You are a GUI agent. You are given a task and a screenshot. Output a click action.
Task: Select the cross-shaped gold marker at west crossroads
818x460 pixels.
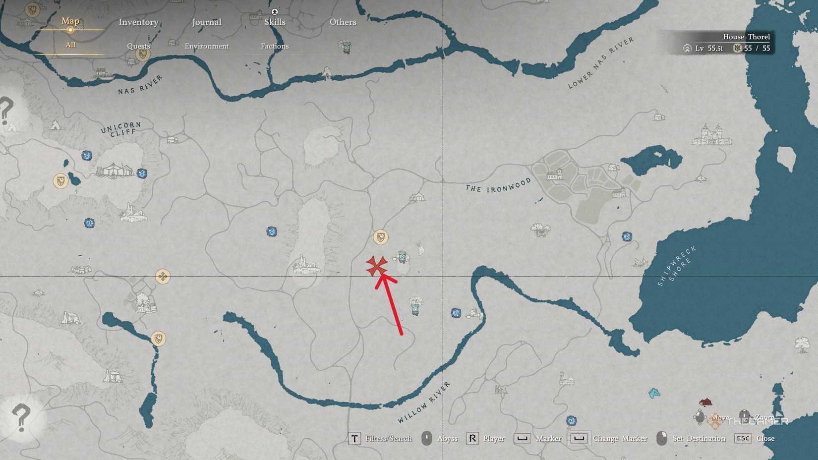click(163, 276)
